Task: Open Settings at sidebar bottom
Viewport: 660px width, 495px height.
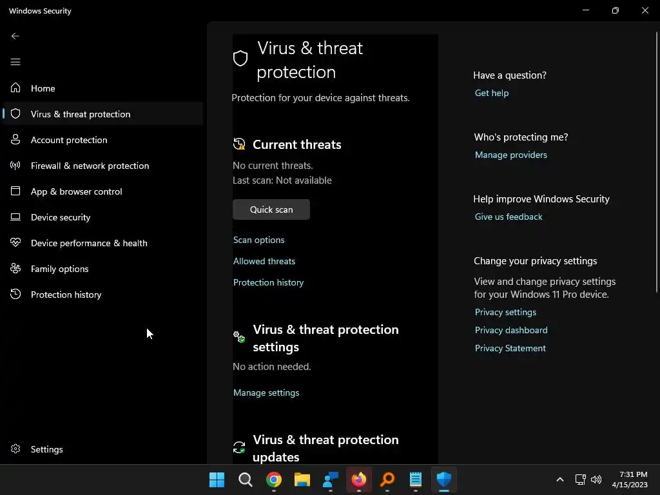Action: click(x=102, y=449)
